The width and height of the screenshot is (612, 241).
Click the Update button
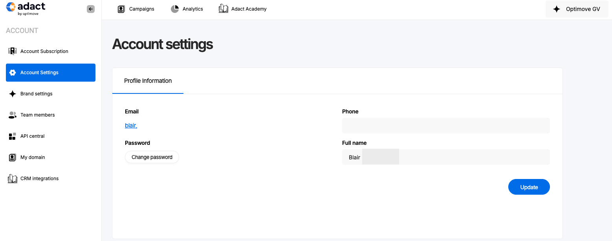click(x=529, y=187)
